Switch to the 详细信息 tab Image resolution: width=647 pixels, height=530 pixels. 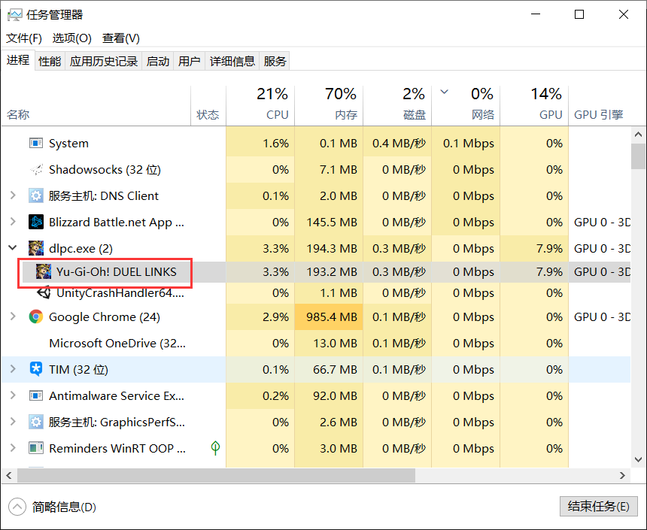(232, 61)
